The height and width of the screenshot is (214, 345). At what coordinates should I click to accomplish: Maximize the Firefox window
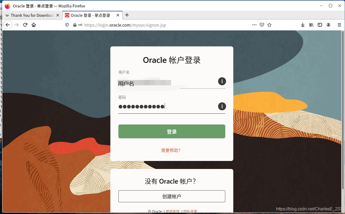331,6
